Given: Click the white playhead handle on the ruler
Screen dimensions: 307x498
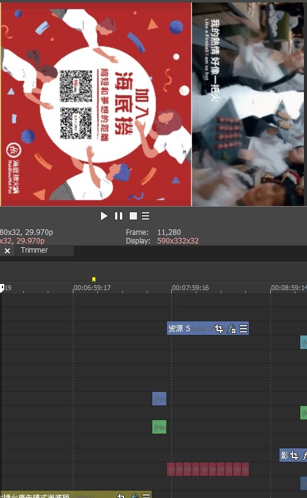Looking at the screenshot, I should pos(2,288).
